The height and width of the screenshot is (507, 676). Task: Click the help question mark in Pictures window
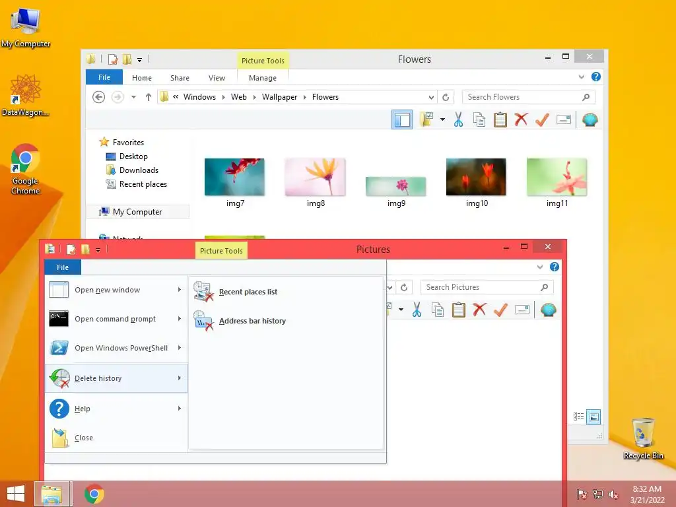(555, 267)
